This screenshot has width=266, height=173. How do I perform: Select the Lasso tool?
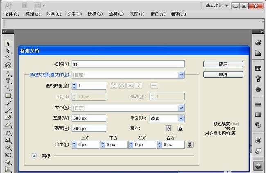click(8, 65)
